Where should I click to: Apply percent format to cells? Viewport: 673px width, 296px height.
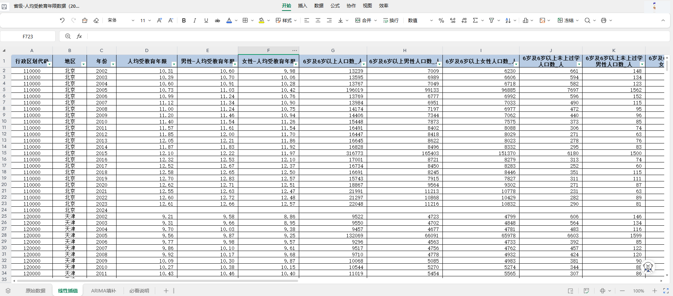441,20
